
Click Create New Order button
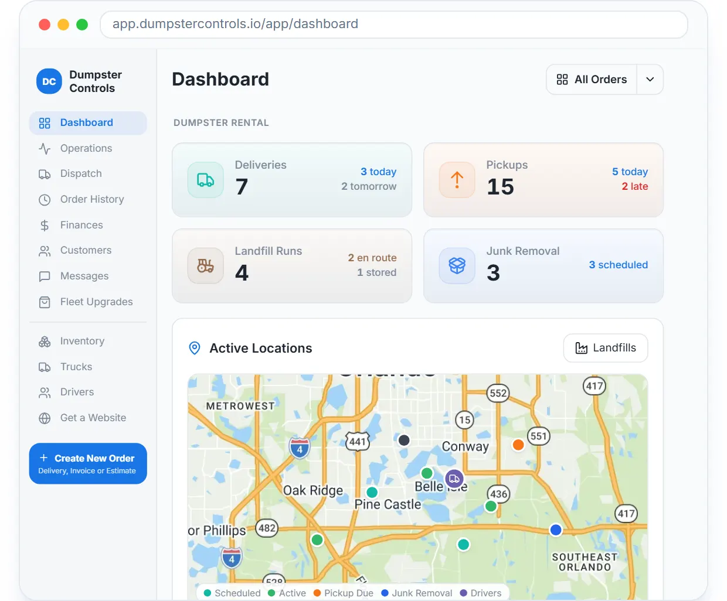[x=88, y=463]
